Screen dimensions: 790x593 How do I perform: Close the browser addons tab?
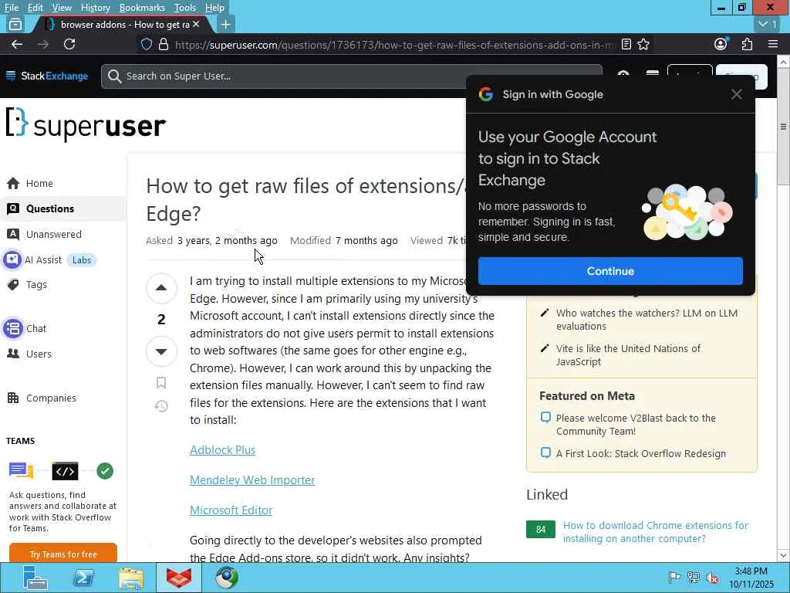(196, 24)
